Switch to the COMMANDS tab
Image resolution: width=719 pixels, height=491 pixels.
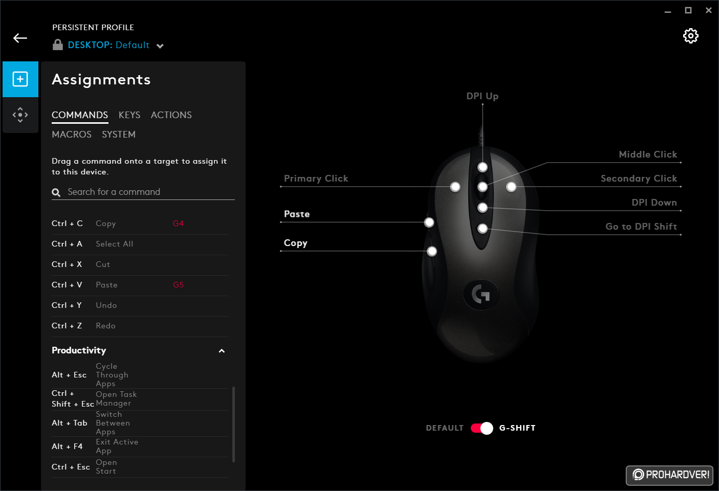pos(80,115)
